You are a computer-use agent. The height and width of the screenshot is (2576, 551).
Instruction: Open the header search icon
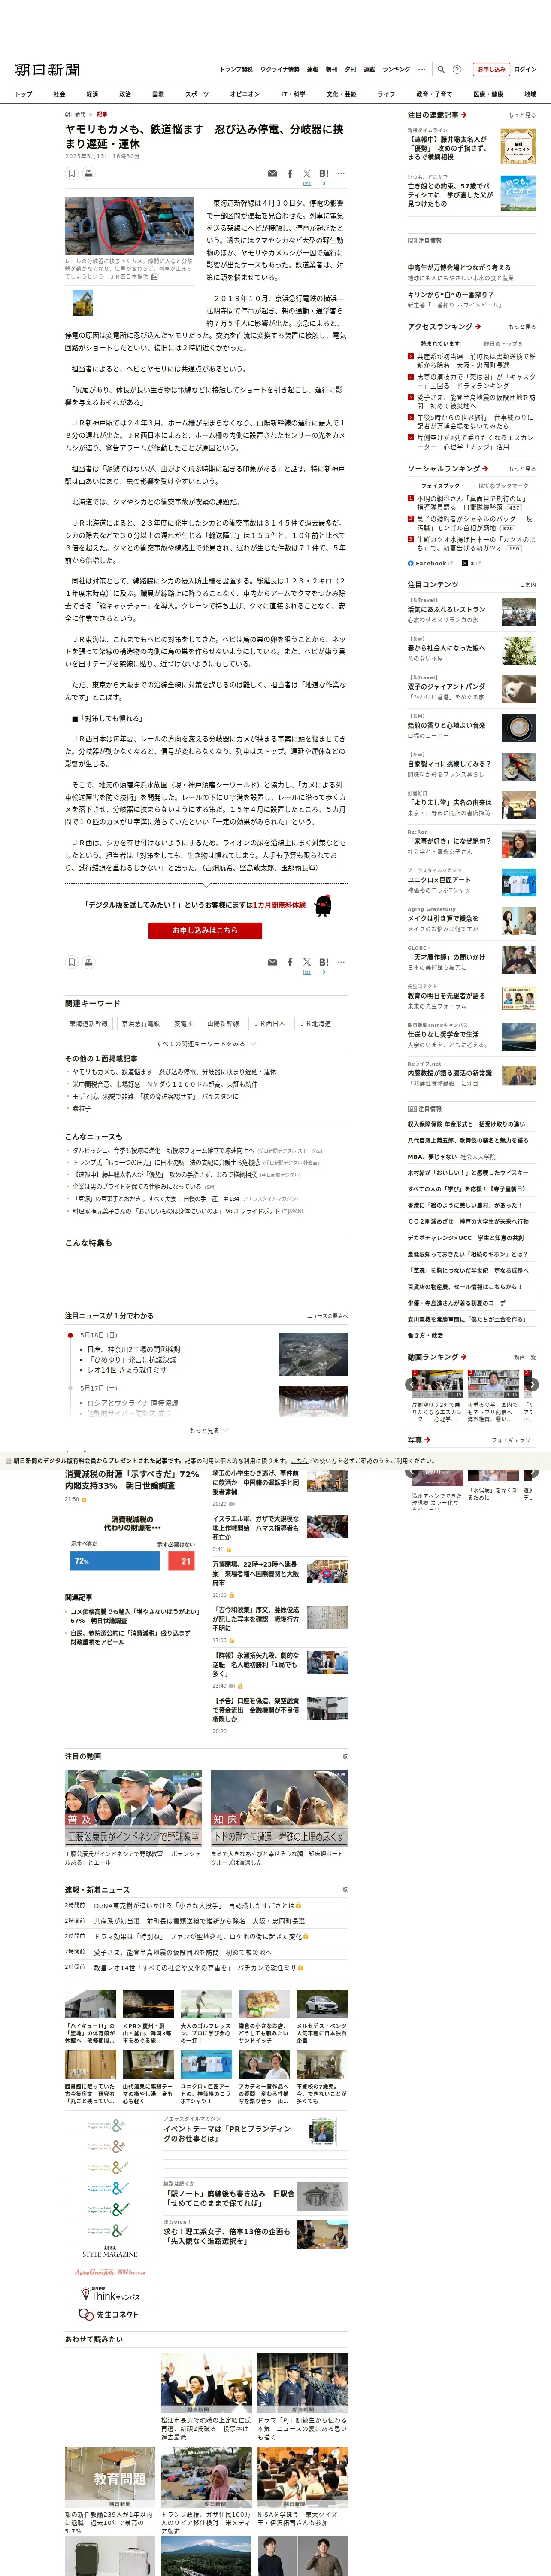tap(441, 69)
